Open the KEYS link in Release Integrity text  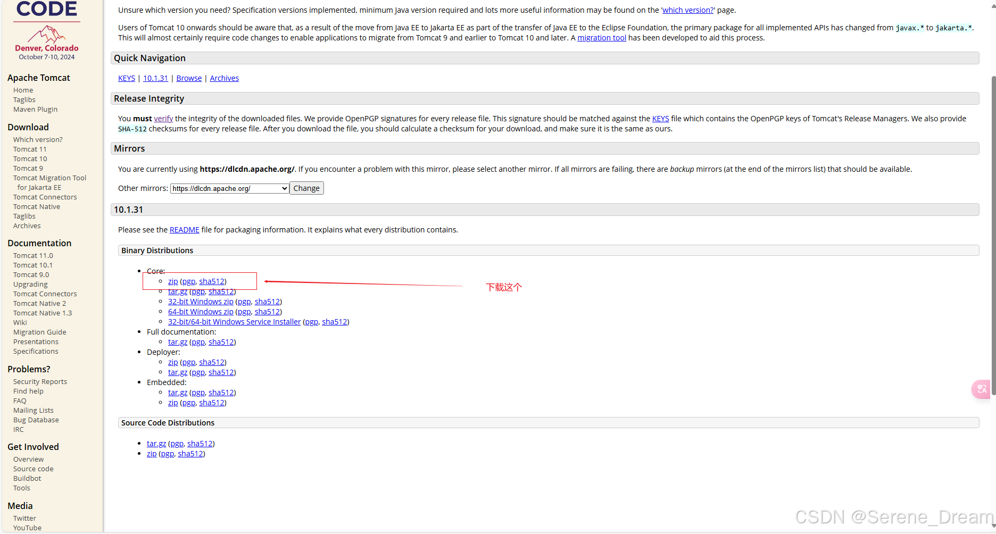pyautogui.click(x=661, y=119)
